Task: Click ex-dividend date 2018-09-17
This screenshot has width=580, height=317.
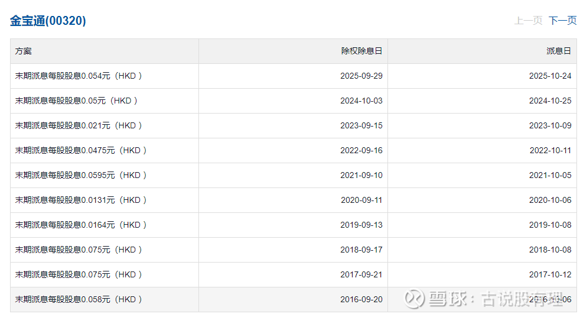Action: [361, 250]
